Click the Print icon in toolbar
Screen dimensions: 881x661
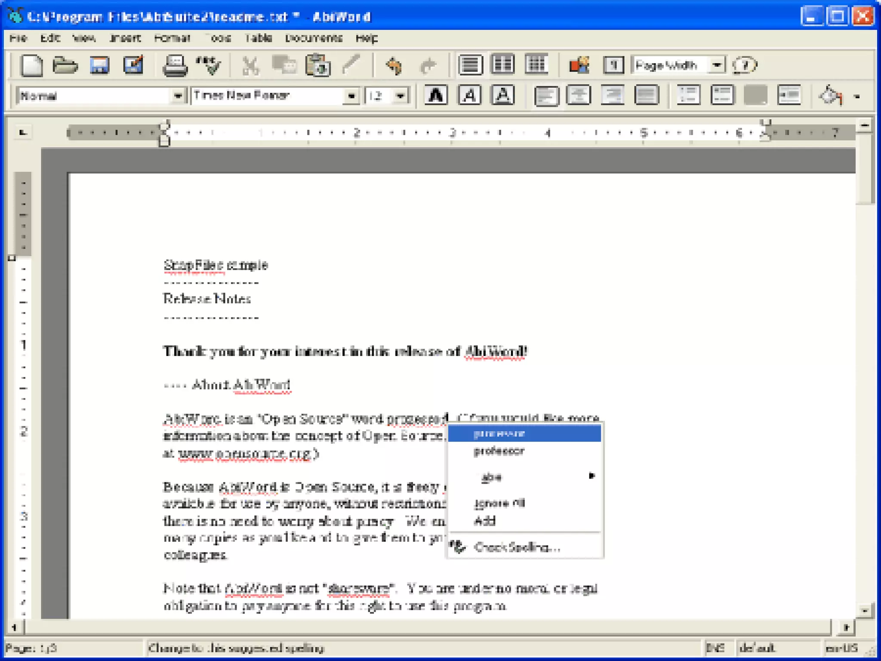pos(175,66)
